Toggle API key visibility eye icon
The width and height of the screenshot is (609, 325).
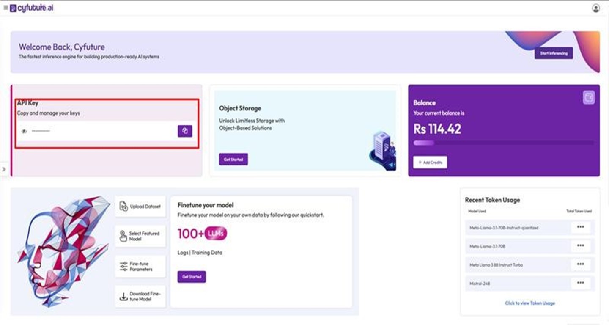24,131
